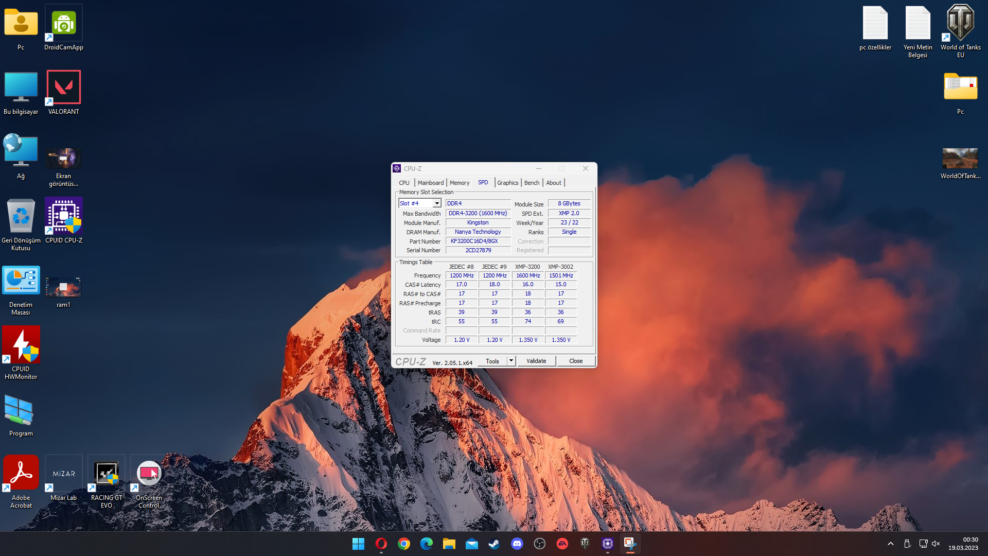Open the ram1 image thumbnail on desktop

63,287
